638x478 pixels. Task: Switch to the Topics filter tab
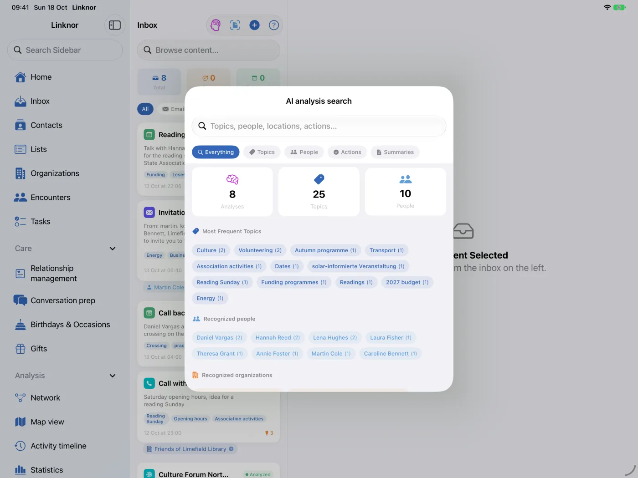click(262, 152)
